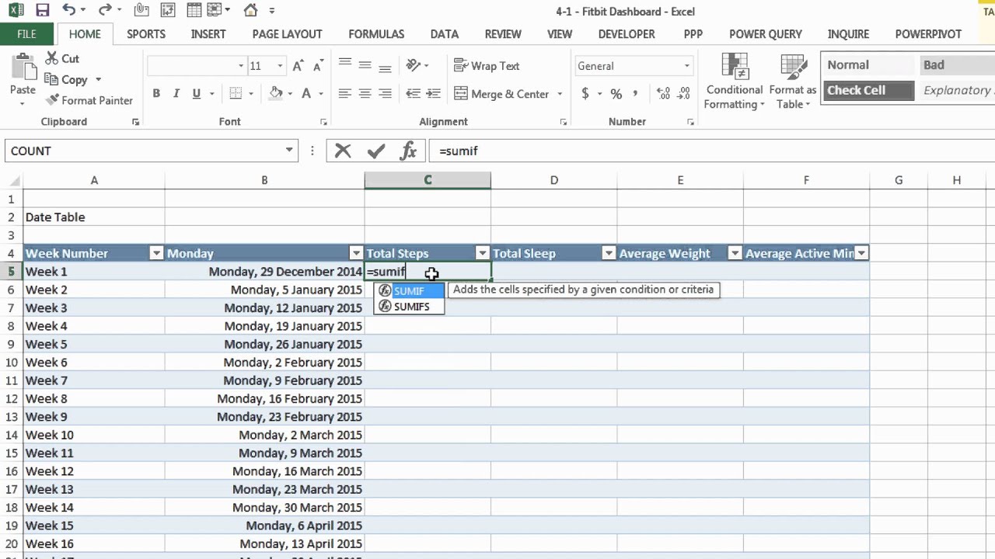Viewport: 995px width, 559px height.
Task: Open the Week Number column filter
Action: click(156, 253)
